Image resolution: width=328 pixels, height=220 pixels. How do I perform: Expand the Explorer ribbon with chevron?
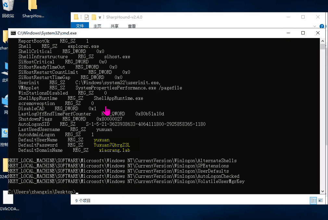point(315,26)
